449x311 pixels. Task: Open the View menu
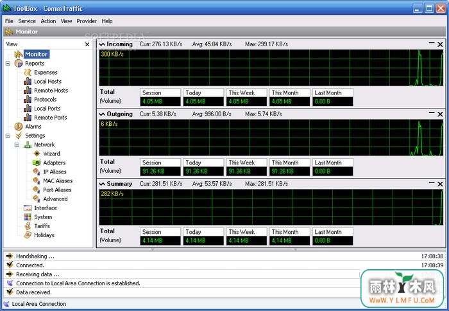66,21
